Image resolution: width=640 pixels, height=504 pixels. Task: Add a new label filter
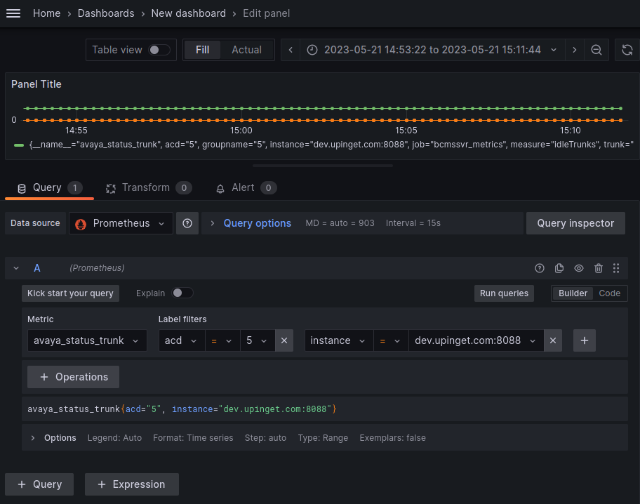point(585,340)
